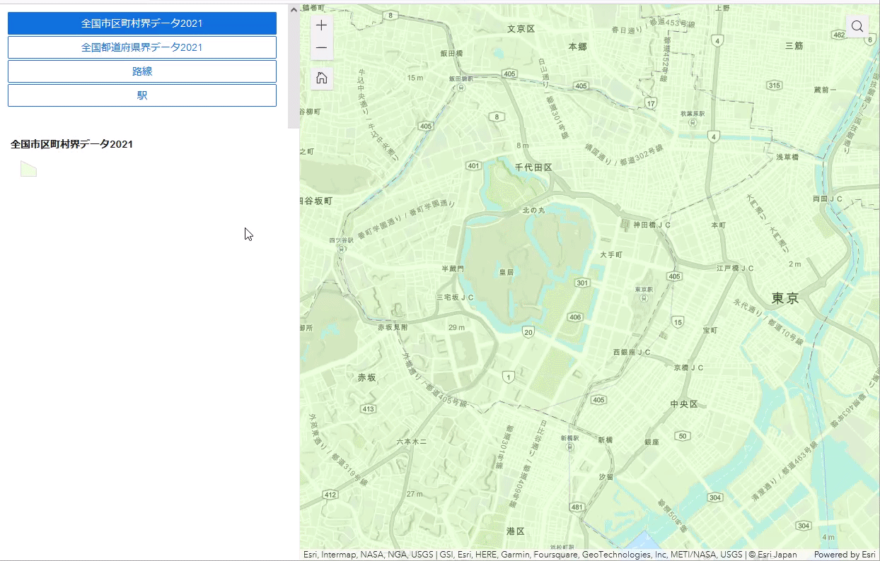Click the route 412 shield marker

pyautogui.click(x=330, y=495)
